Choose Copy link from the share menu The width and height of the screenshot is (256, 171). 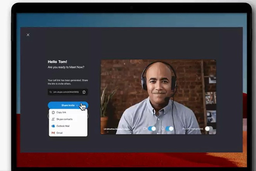[68, 112]
